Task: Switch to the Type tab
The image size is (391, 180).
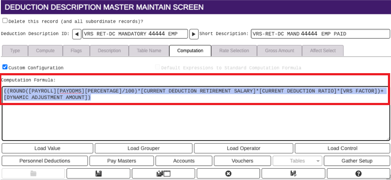Action: coord(15,51)
